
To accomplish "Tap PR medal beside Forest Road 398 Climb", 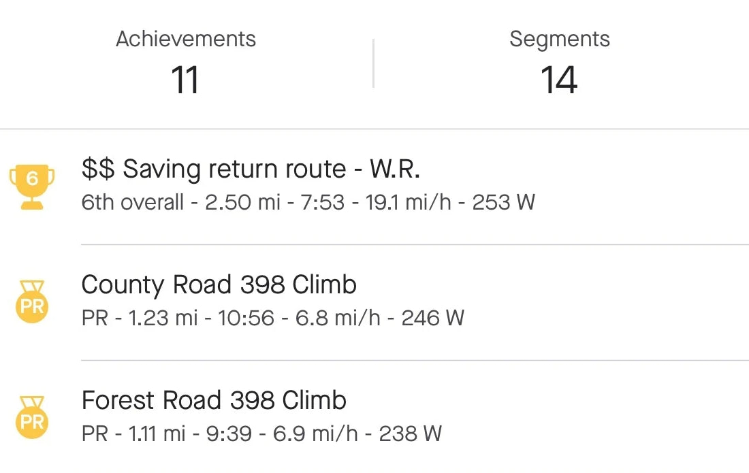I will tap(32, 417).
